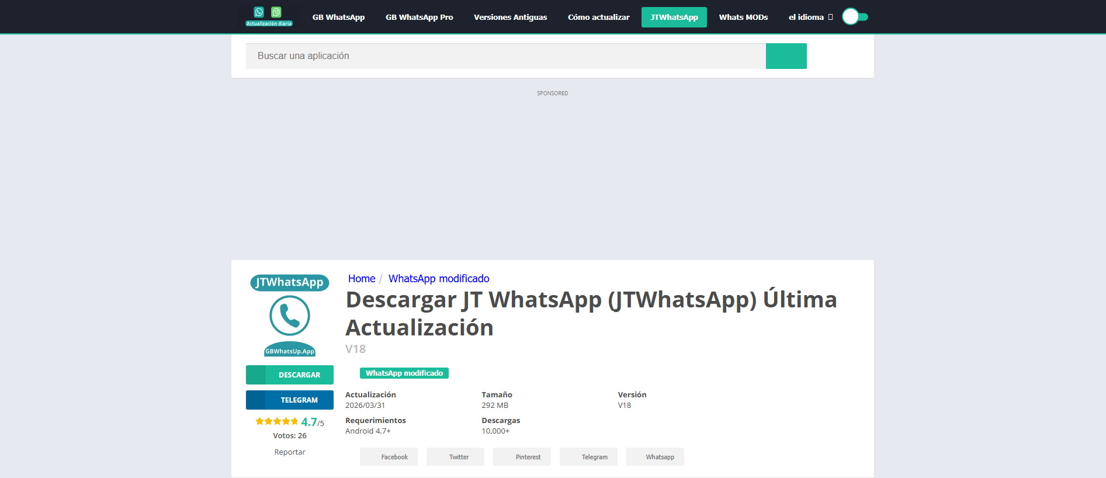Click the V18 value under Versión

[x=625, y=406]
